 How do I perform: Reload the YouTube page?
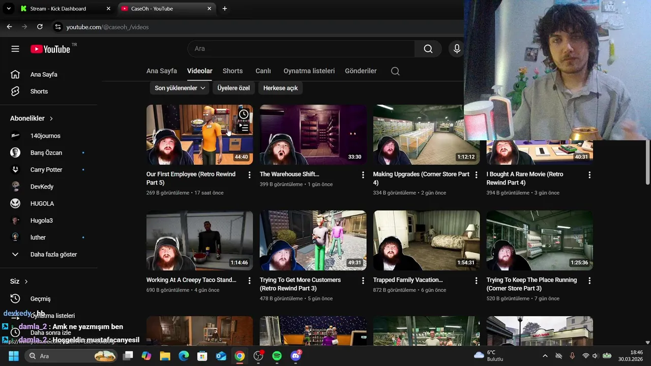coord(39,27)
